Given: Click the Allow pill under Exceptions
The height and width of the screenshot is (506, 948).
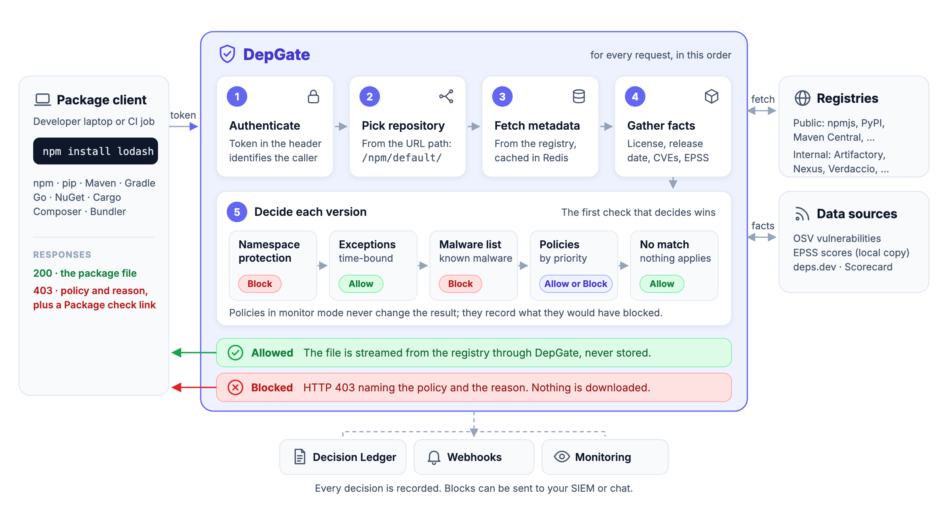Looking at the screenshot, I should pyautogui.click(x=361, y=284).
